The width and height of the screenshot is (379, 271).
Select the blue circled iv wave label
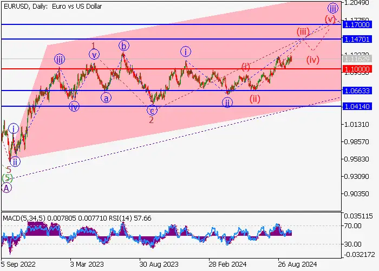(x=74, y=106)
